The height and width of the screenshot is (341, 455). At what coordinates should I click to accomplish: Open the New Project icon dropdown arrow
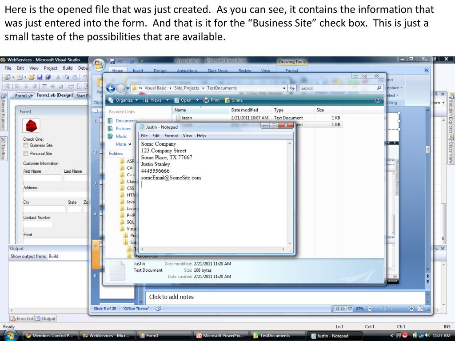[x=13, y=77]
